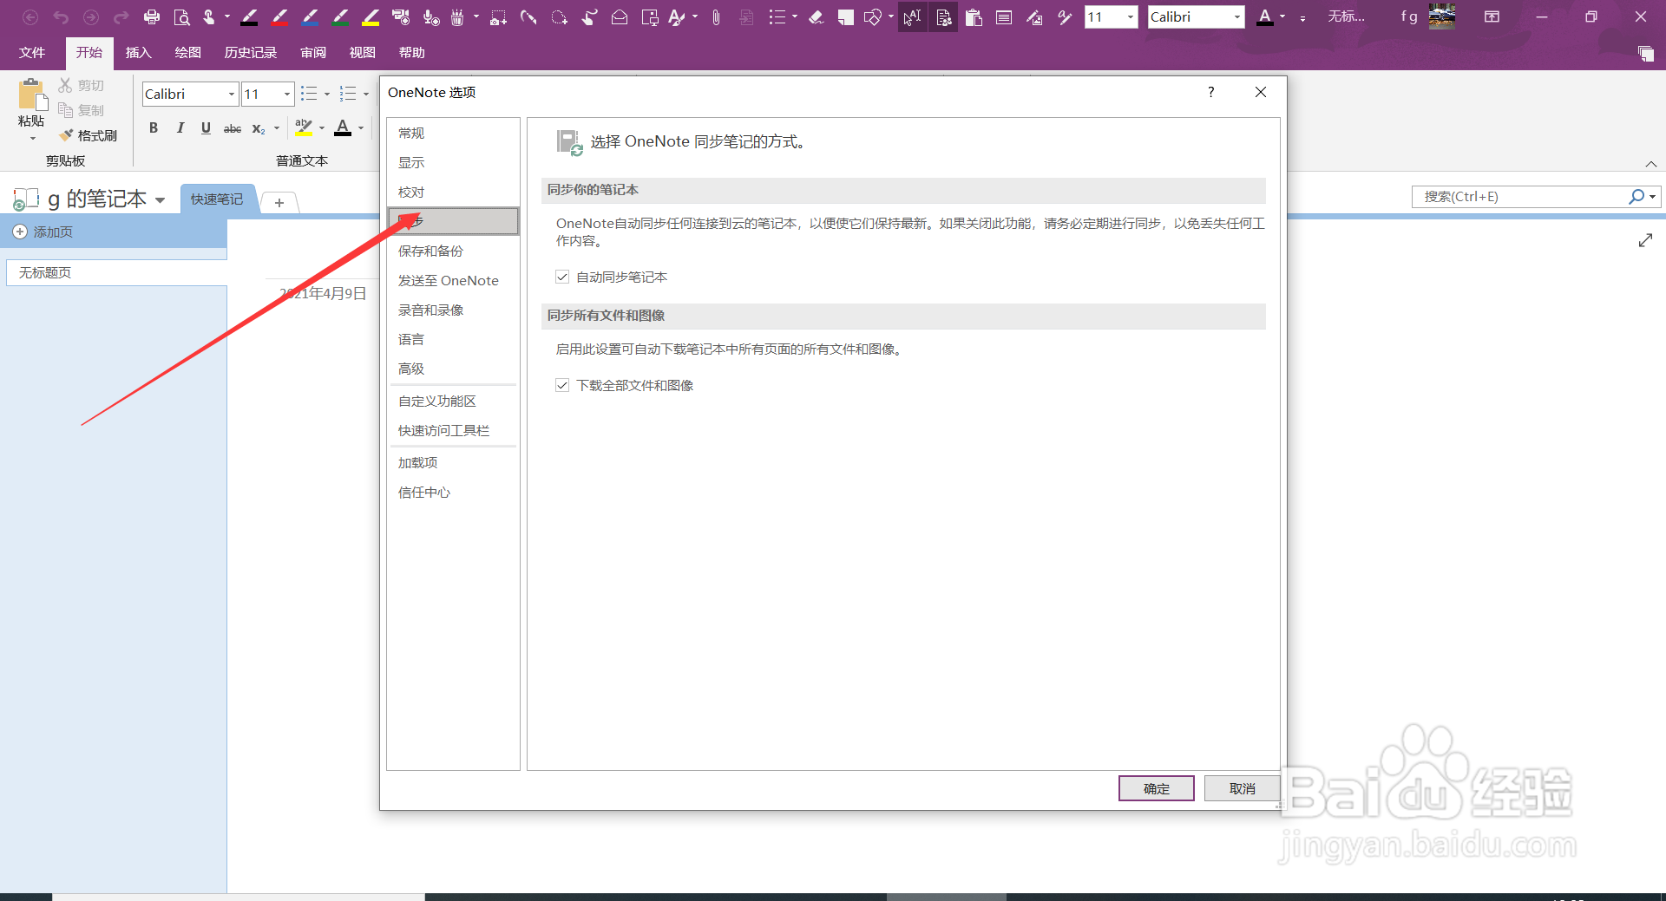The width and height of the screenshot is (1666, 901).
Task: Switch to the Insert (插入) ribbon tab
Action: click(x=138, y=53)
